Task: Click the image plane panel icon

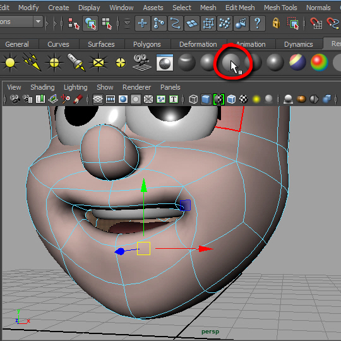Action: tap(53, 99)
